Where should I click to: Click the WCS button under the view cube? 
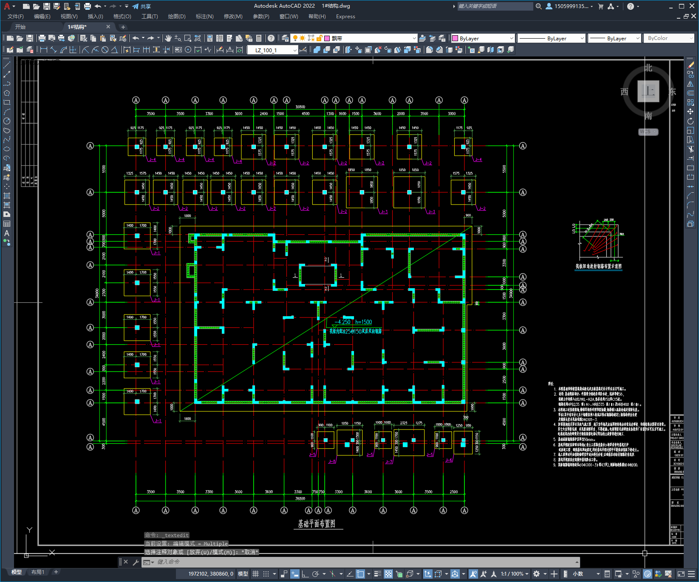648,132
